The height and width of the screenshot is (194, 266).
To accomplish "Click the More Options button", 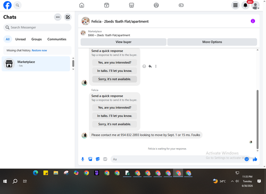I will [x=212, y=42].
